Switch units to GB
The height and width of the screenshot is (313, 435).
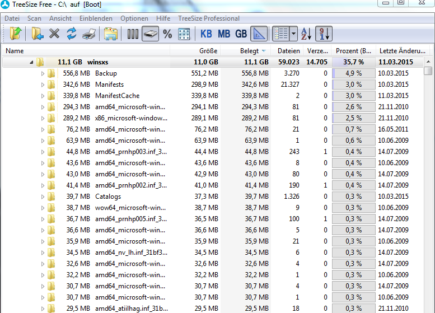tap(241, 34)
